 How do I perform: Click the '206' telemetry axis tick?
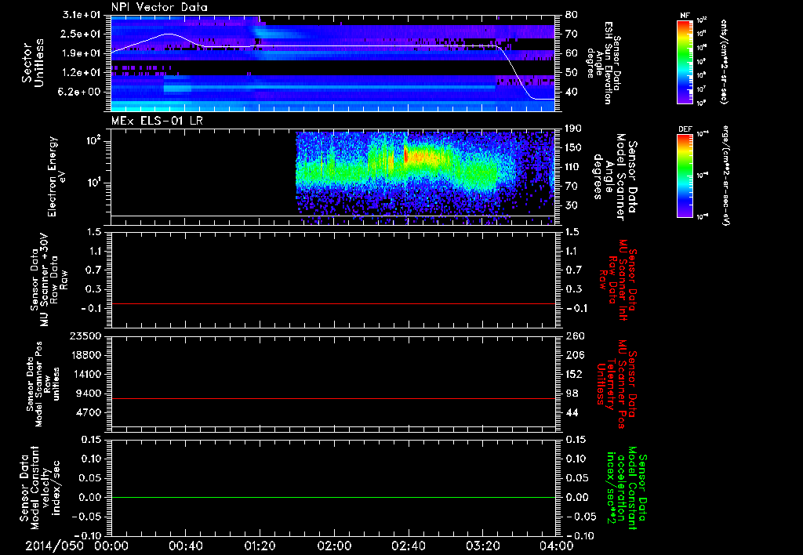click(x=574, y=355)
